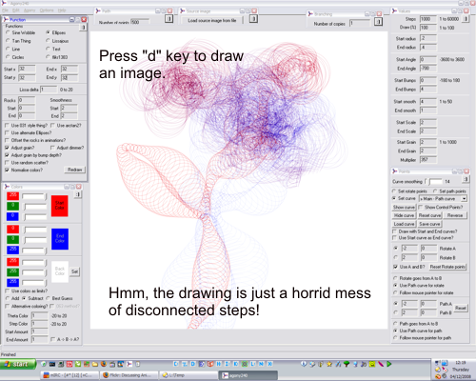This screenshot has height=381, width=476.
Task: Click the small button atop the Function panel
Action: pos(83,28)
